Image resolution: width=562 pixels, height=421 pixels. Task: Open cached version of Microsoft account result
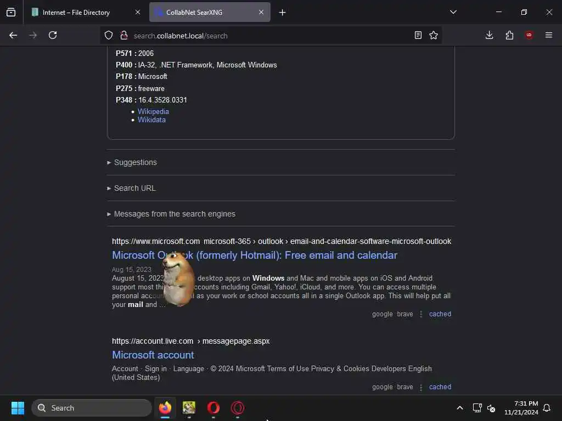pos(440,387)
